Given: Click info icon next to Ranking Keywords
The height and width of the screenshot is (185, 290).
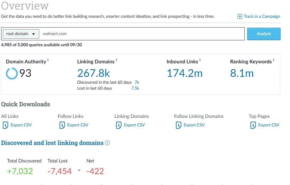Looking at the screenshot, I should (274, 60).
